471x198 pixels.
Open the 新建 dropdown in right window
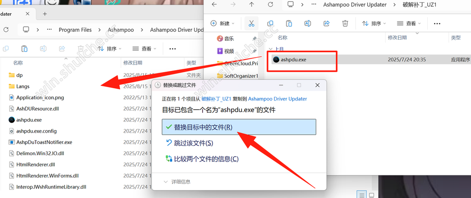(222, 23)
